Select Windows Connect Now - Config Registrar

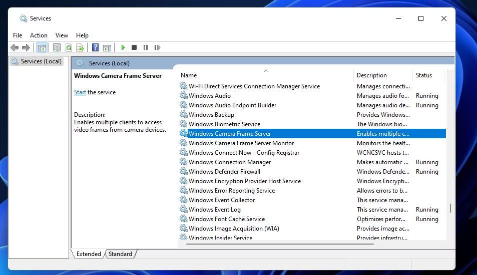pyautogui.click(x=244, y=153)
